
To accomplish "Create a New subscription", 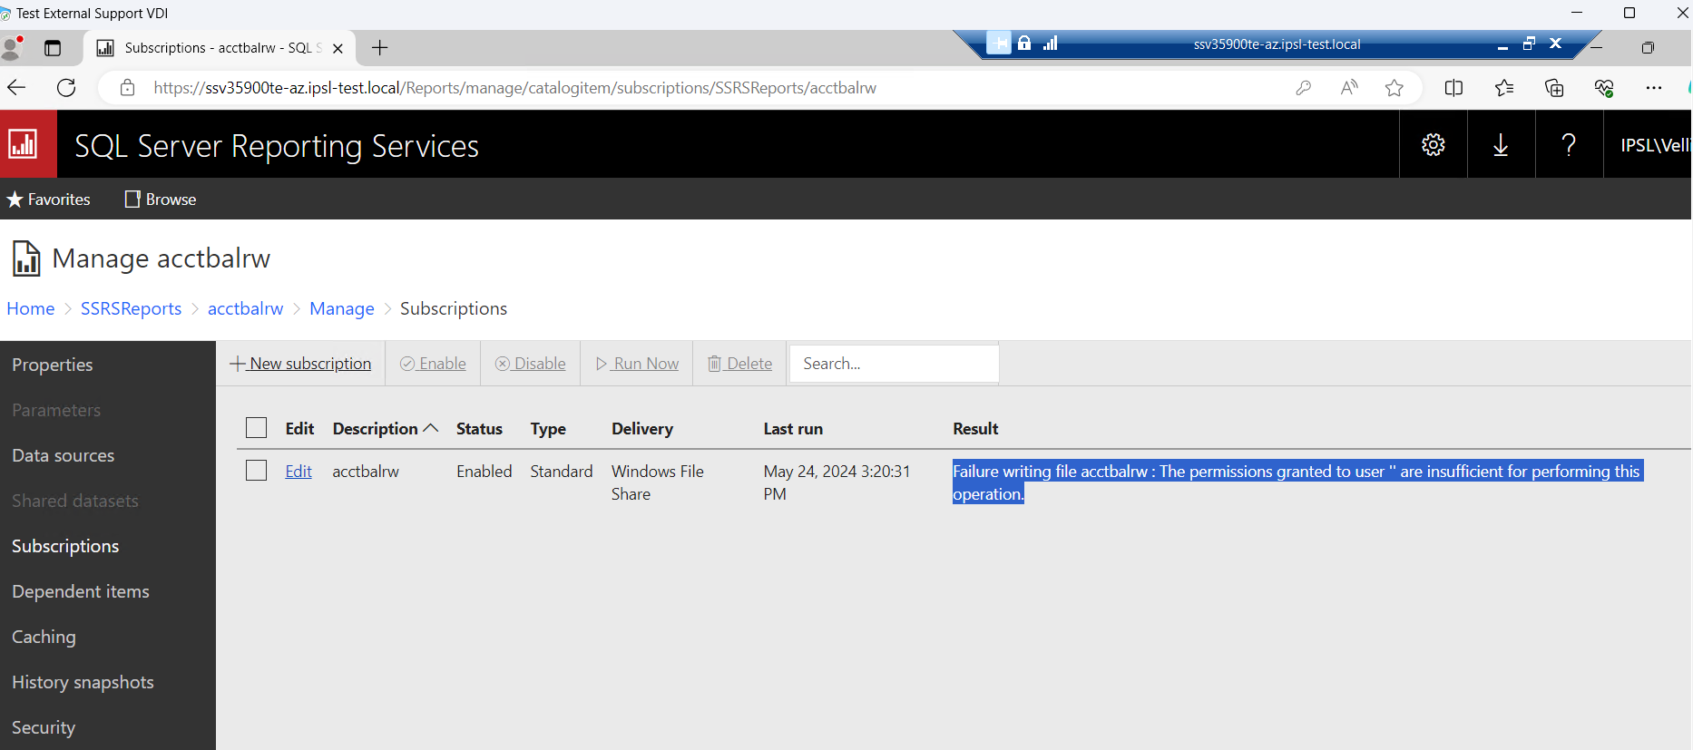I will pos(300,364).
